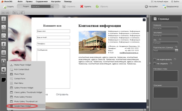Click the URL input field

point(165,43)
